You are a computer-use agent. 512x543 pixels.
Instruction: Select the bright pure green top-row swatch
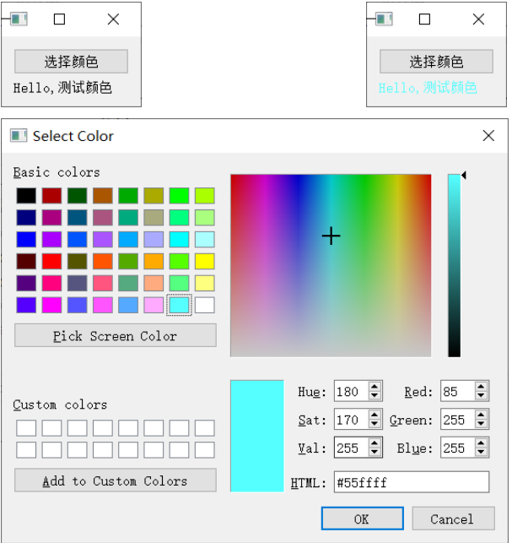[x=179, y=196]
